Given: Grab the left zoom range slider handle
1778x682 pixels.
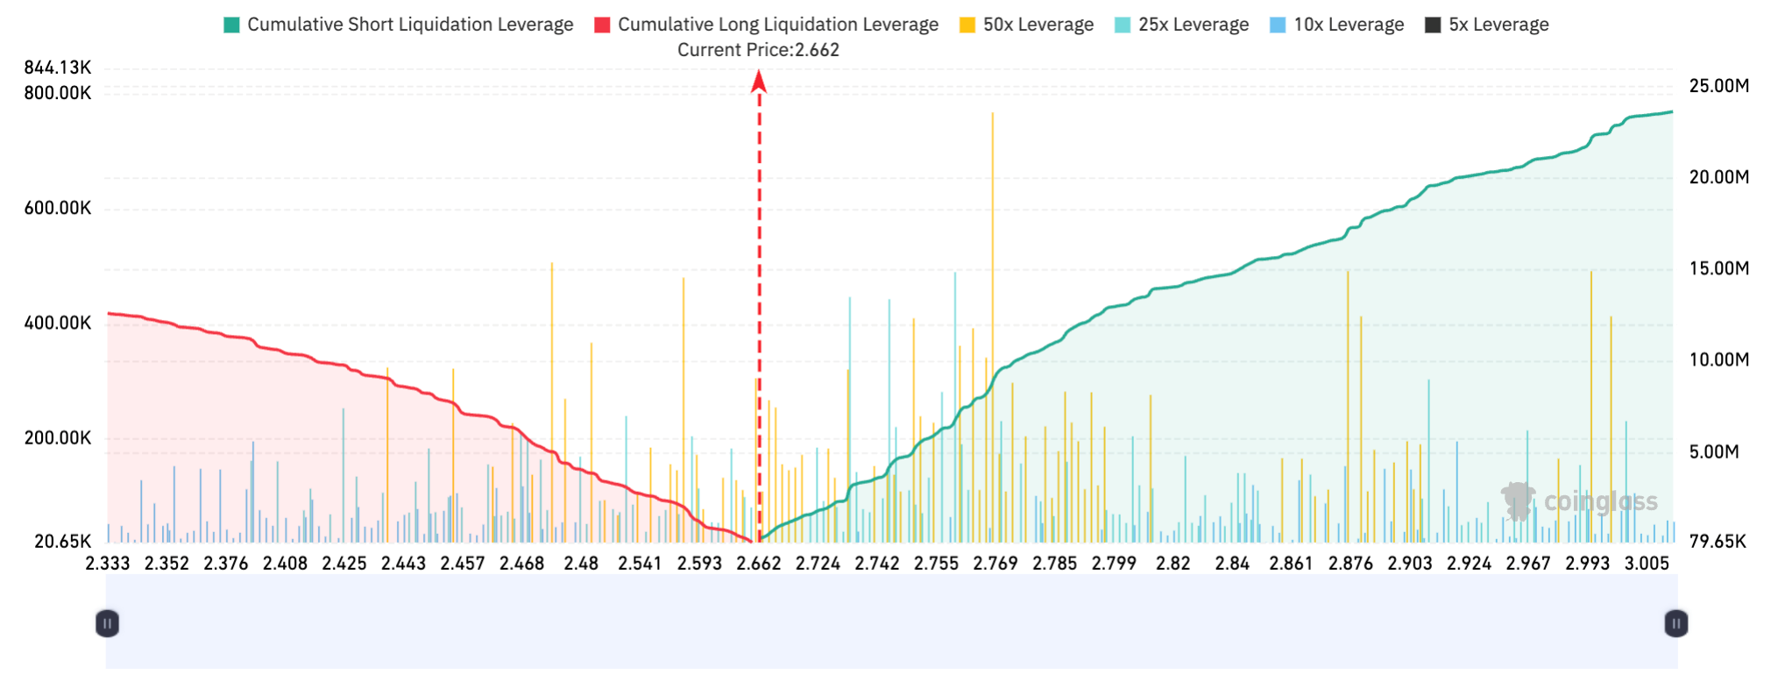Looking at the screenshot, I should click(x=107, y=623).
